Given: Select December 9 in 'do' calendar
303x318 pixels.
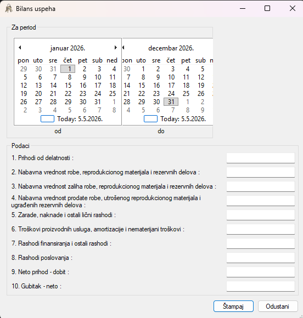Looking at the screenshot, I should (158, 77).
